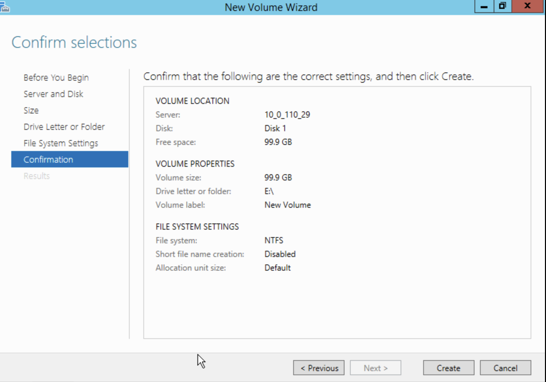Click the disabled Next button
546x382 pixels.
(375, 368)
